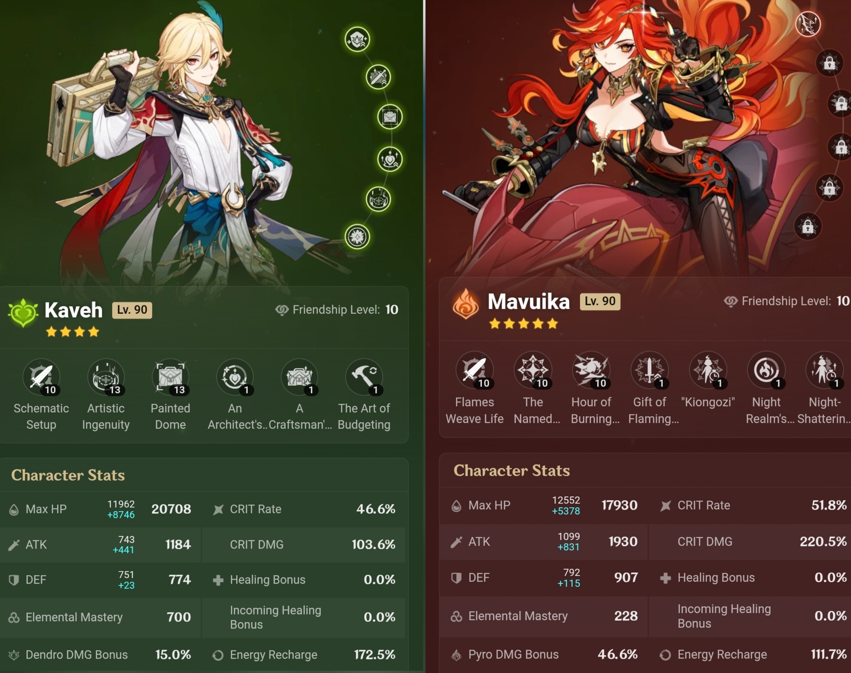The width and height of the screenshot is (851, 673).
Task: Click the Dendro element icon beside Kaveh
Action: [x=23, y=313]
